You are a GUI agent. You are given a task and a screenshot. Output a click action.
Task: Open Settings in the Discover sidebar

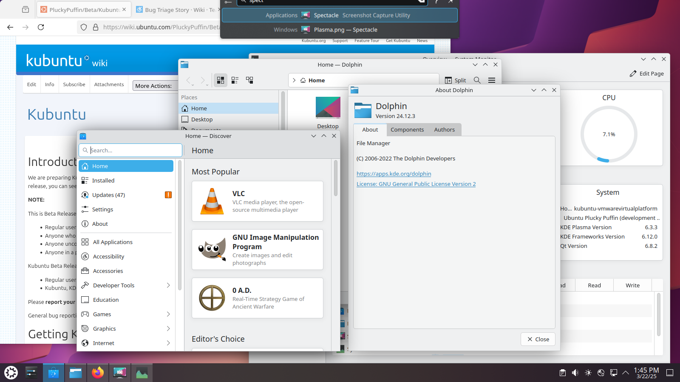(126, 209)
